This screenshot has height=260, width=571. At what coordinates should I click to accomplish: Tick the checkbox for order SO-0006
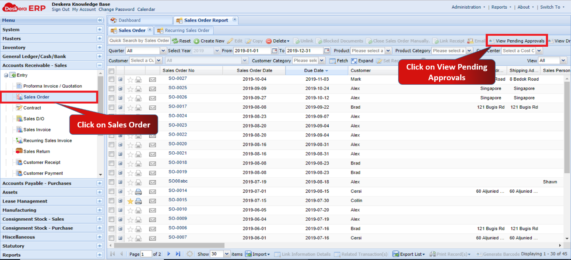pyautogui.click(x=112, y=229)
